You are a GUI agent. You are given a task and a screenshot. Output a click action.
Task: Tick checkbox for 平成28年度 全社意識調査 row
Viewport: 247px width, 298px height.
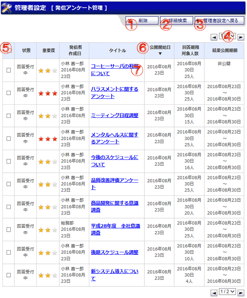coord(9,230)
